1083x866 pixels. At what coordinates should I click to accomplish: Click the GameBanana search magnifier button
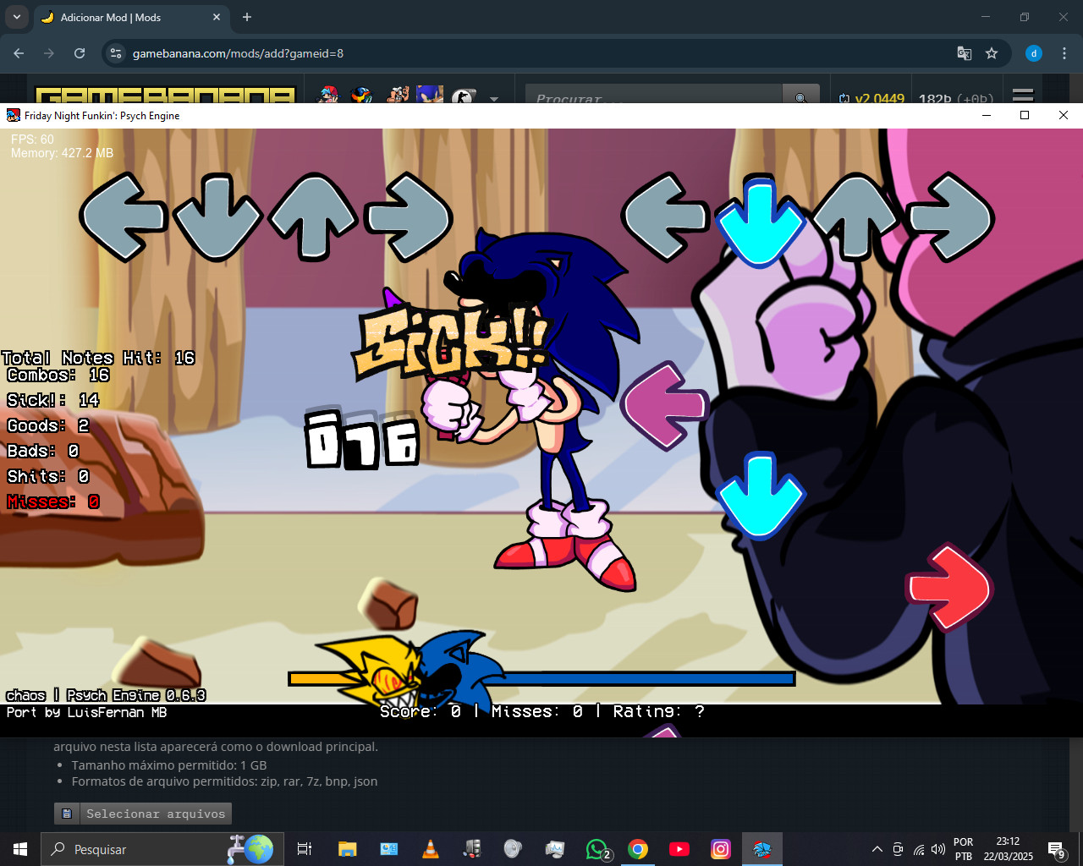(x=800, y=96)
